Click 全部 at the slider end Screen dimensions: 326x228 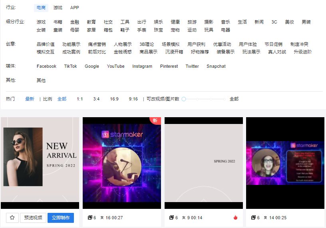coord(234,99)
